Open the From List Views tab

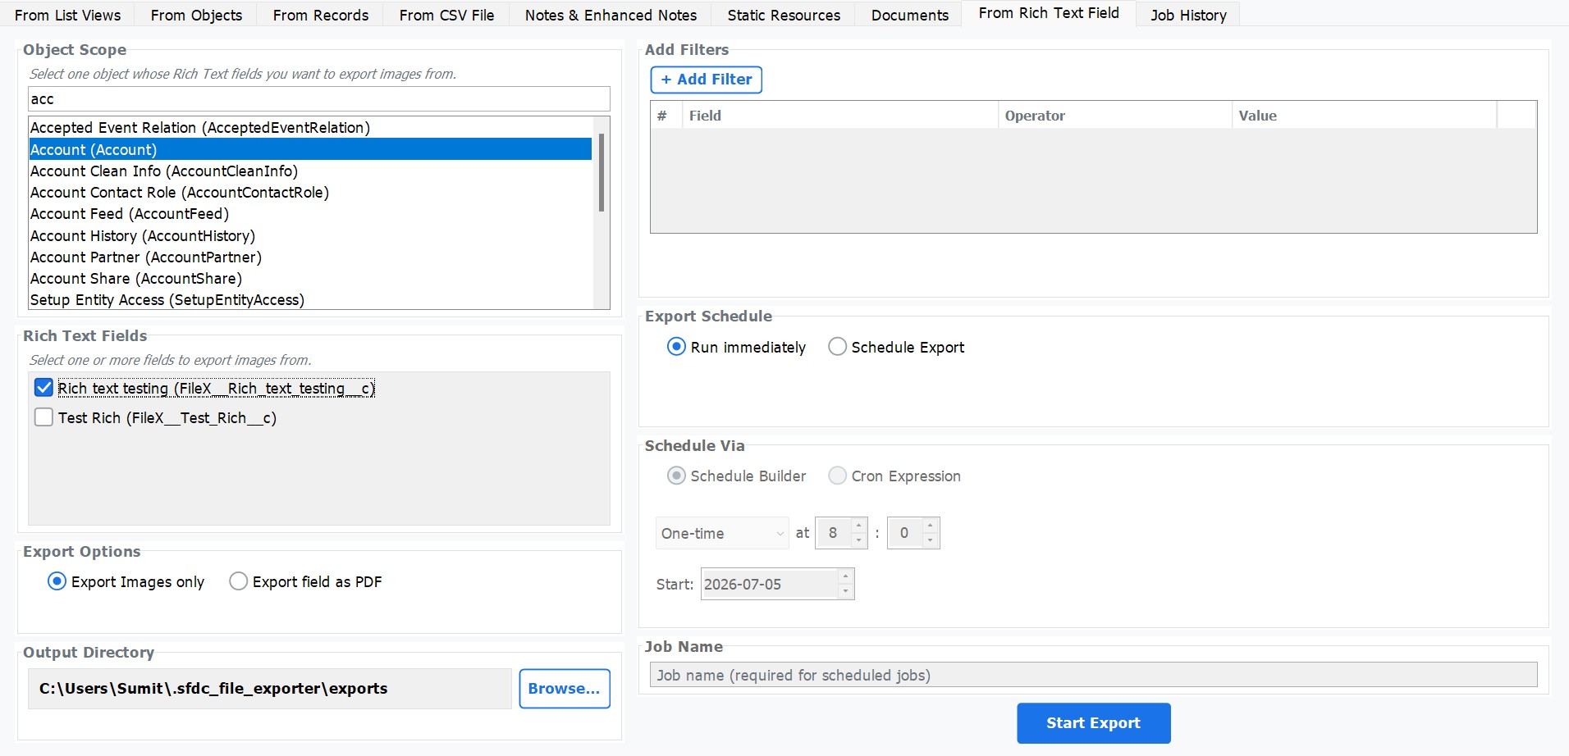(x=68, y=15)
